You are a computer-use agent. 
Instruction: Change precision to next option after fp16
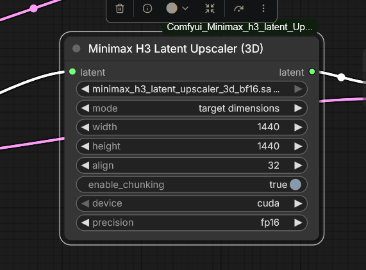(x=298, y=223)
